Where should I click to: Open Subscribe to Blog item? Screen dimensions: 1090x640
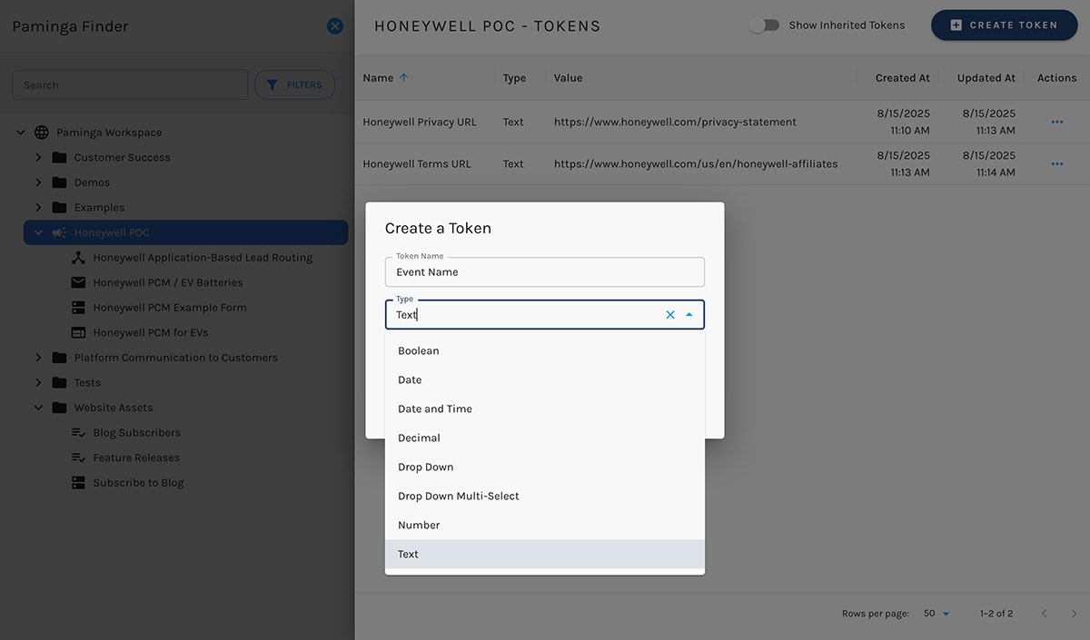(x=138, y=483)
